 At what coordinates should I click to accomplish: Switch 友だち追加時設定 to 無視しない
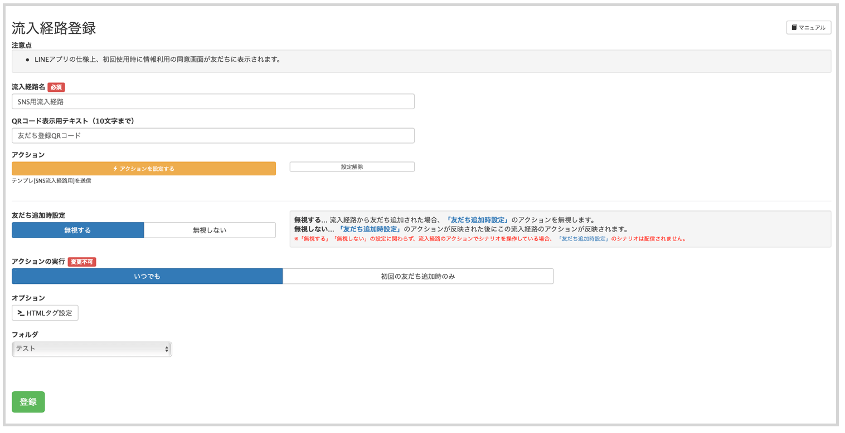pyautogui.click(x=210, y=230)
